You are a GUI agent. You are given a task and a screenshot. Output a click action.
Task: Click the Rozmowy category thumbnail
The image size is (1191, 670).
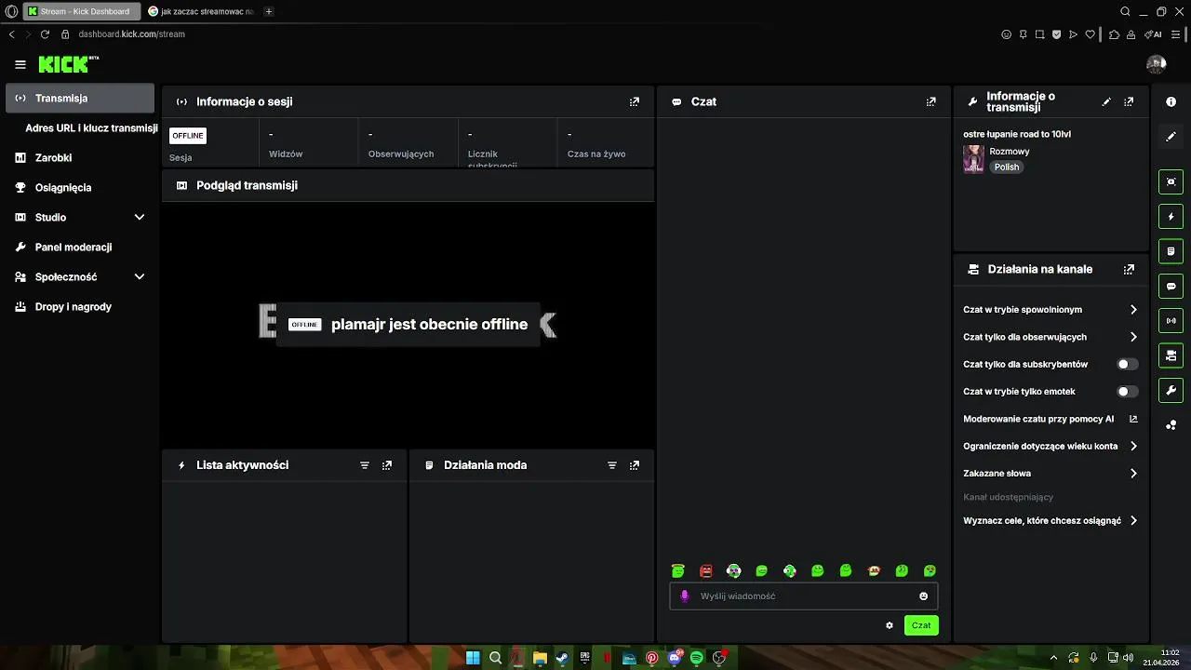(974, 159)
